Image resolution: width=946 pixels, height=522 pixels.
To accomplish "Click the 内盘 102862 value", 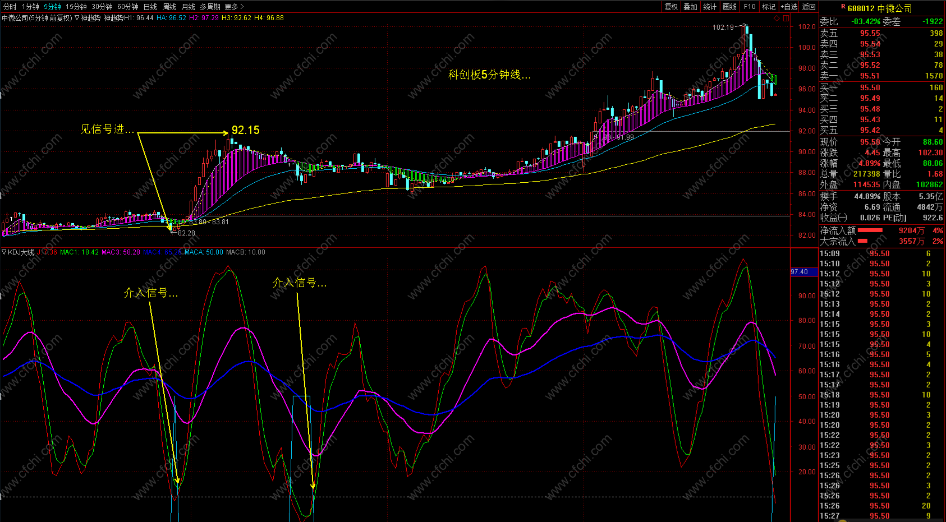I will pos(930,185).
